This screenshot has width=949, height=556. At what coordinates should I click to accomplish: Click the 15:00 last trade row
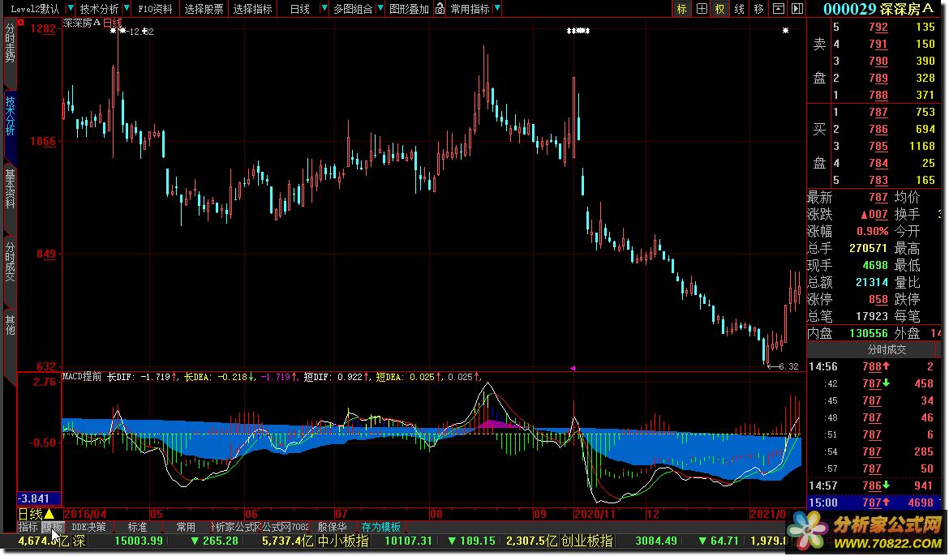tap(875, 503)
